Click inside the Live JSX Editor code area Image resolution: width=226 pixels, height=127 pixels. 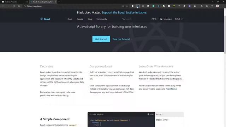121,122
